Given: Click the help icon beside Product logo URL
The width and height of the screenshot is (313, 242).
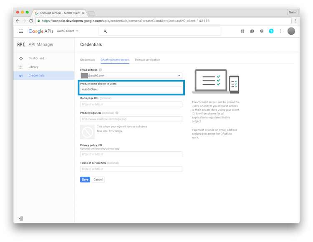Looking at the screenshot, I should click(x=117, y=113).
